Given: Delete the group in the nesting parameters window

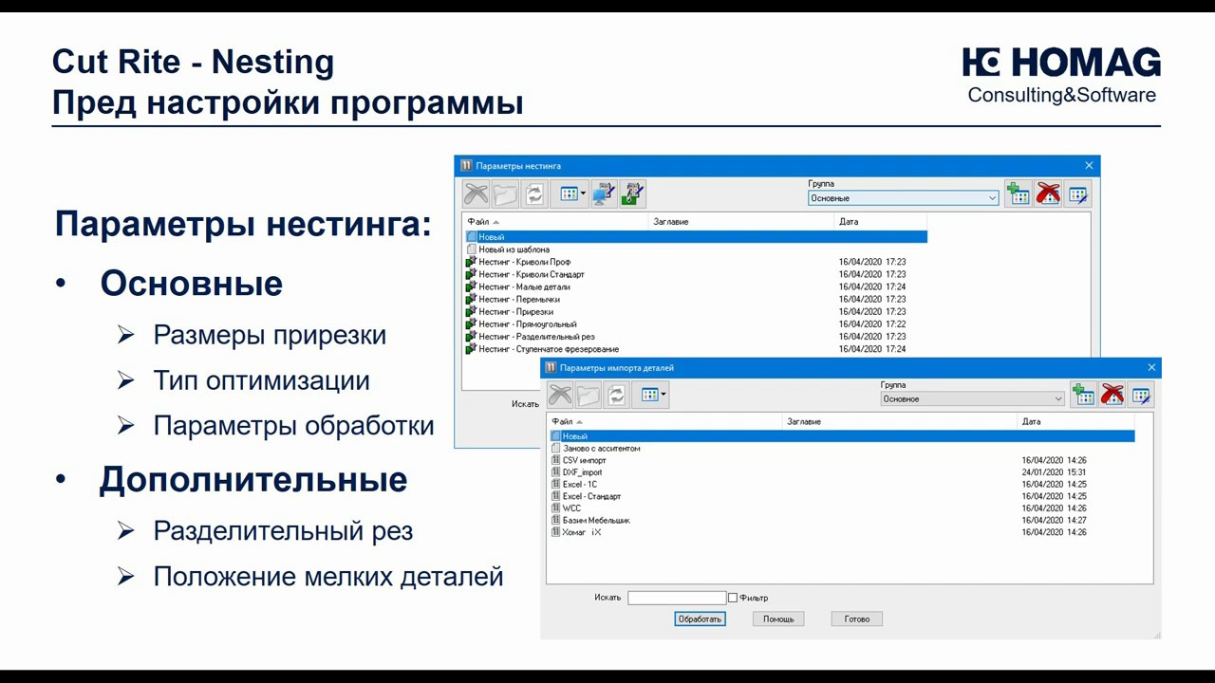Looking at the screenshot, I should click(1048, 194).
